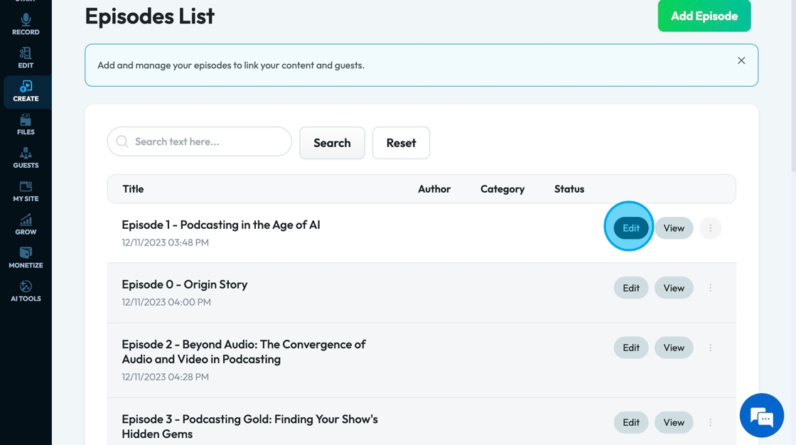Click the Search button
The image size is (796, 445).
(x=332, y=143)
